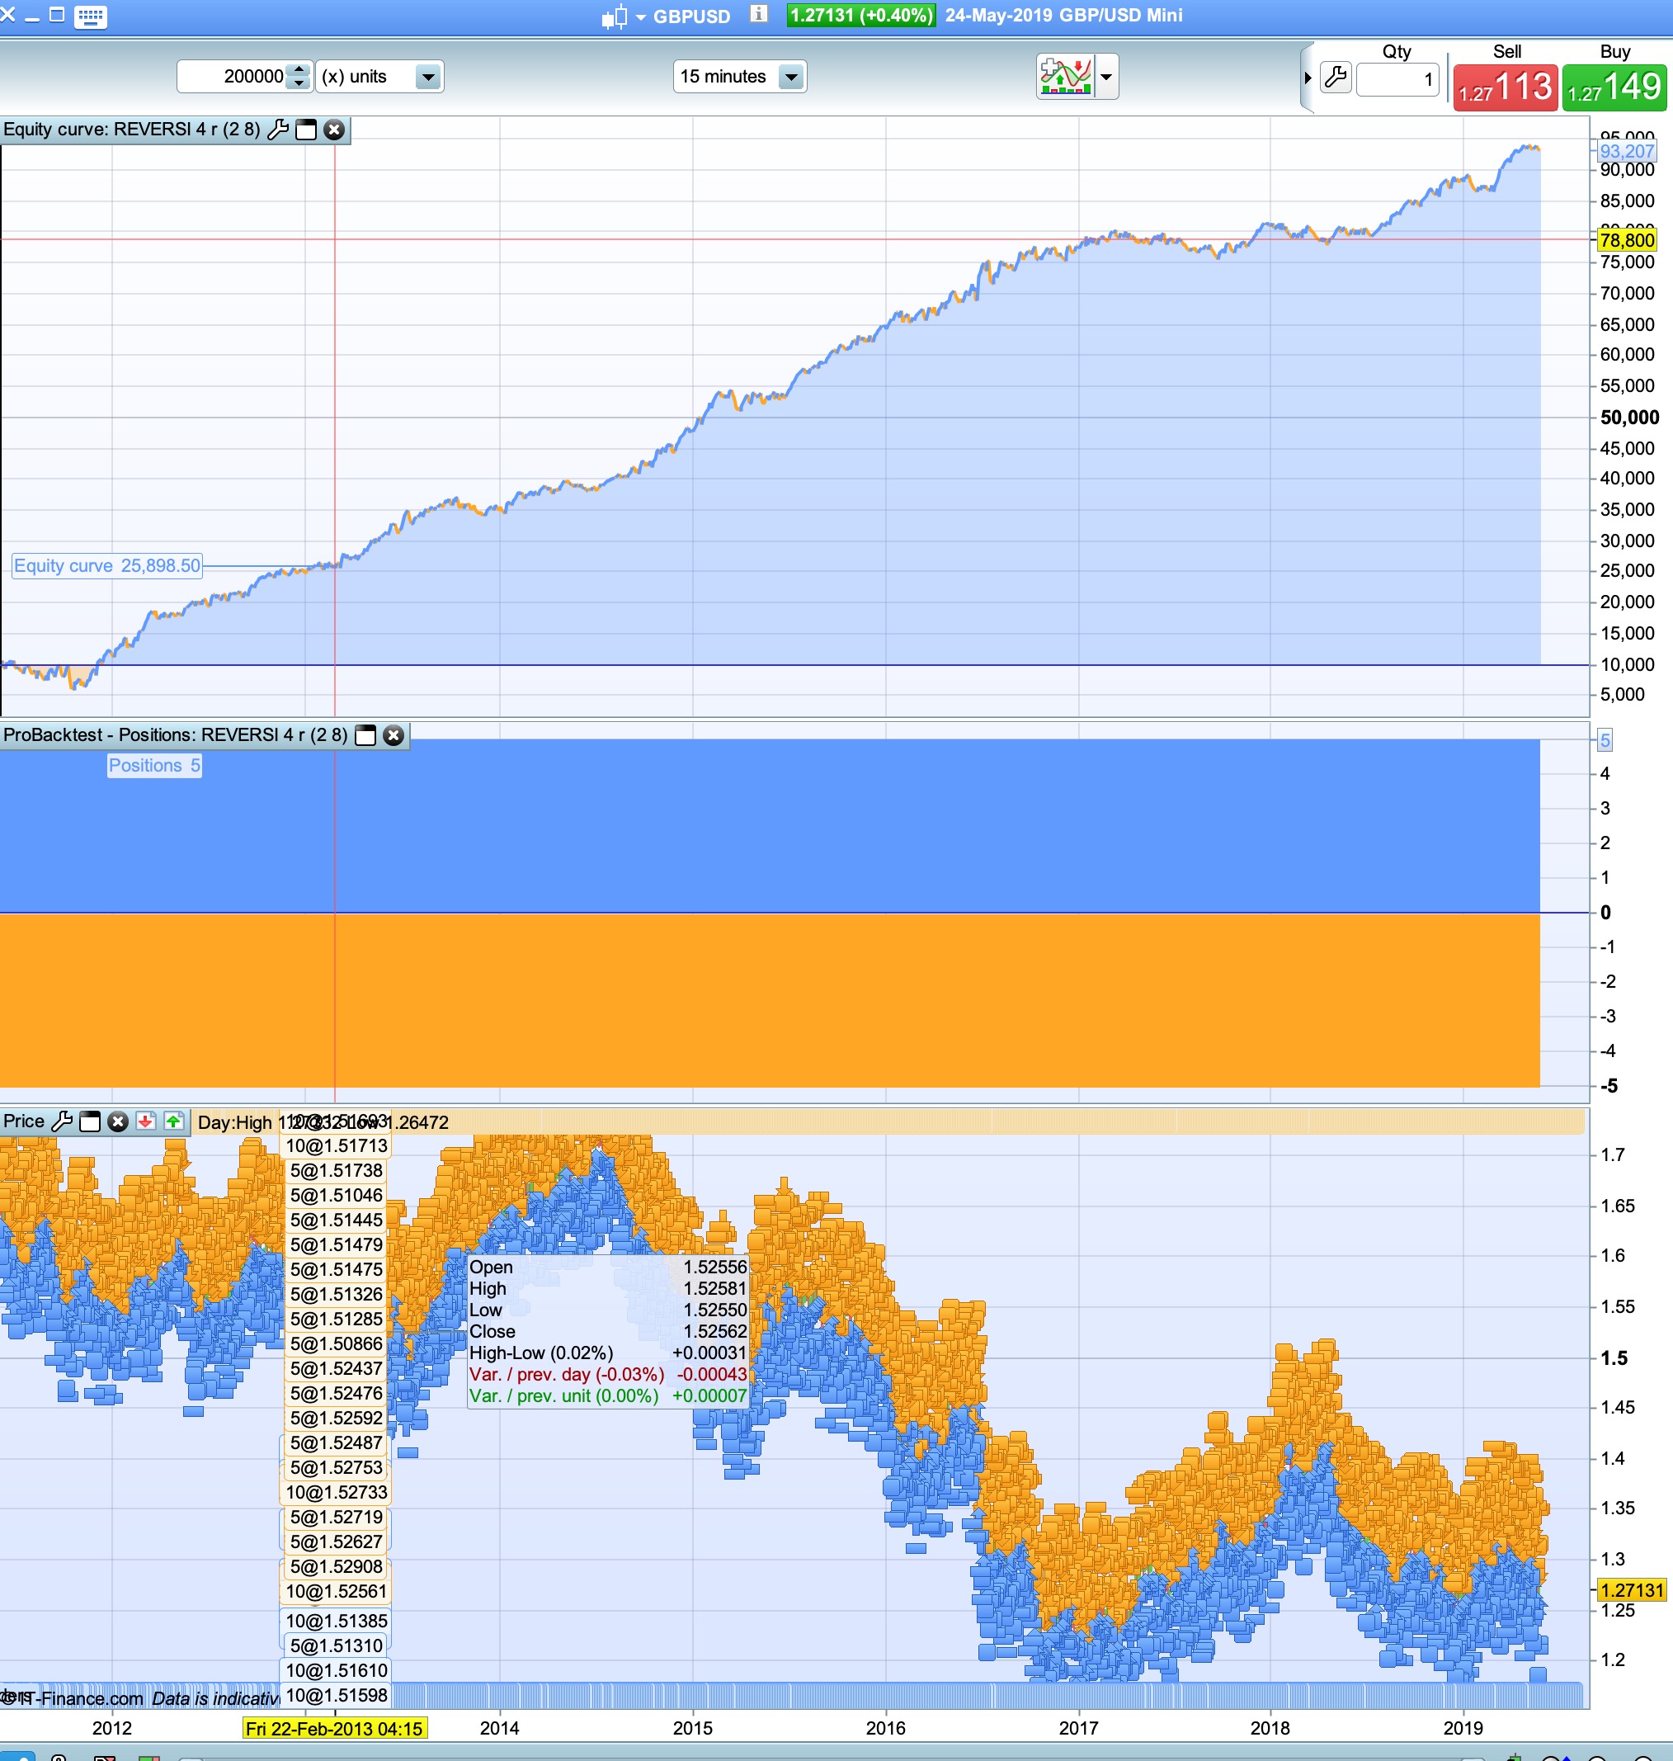Click the green up-arrow icon in the Price panel
Viewport: 1673px width, 1761px height.
point(174,1121)
